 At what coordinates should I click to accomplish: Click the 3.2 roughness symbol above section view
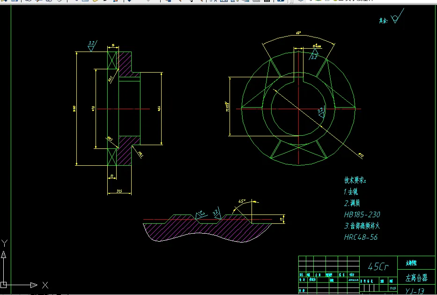click(92, 46)
